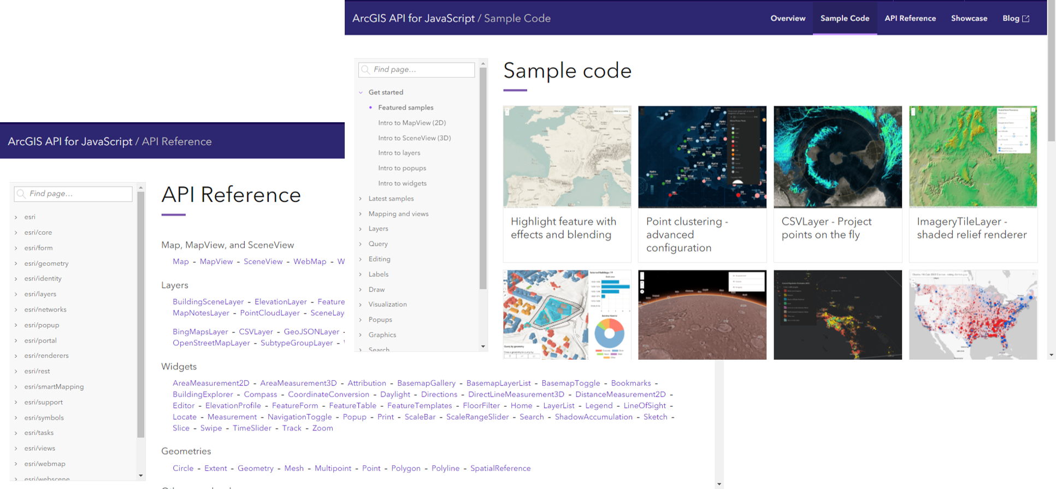Click the Sample Code page scrollbar thumb

click(x=1051, y=71)
